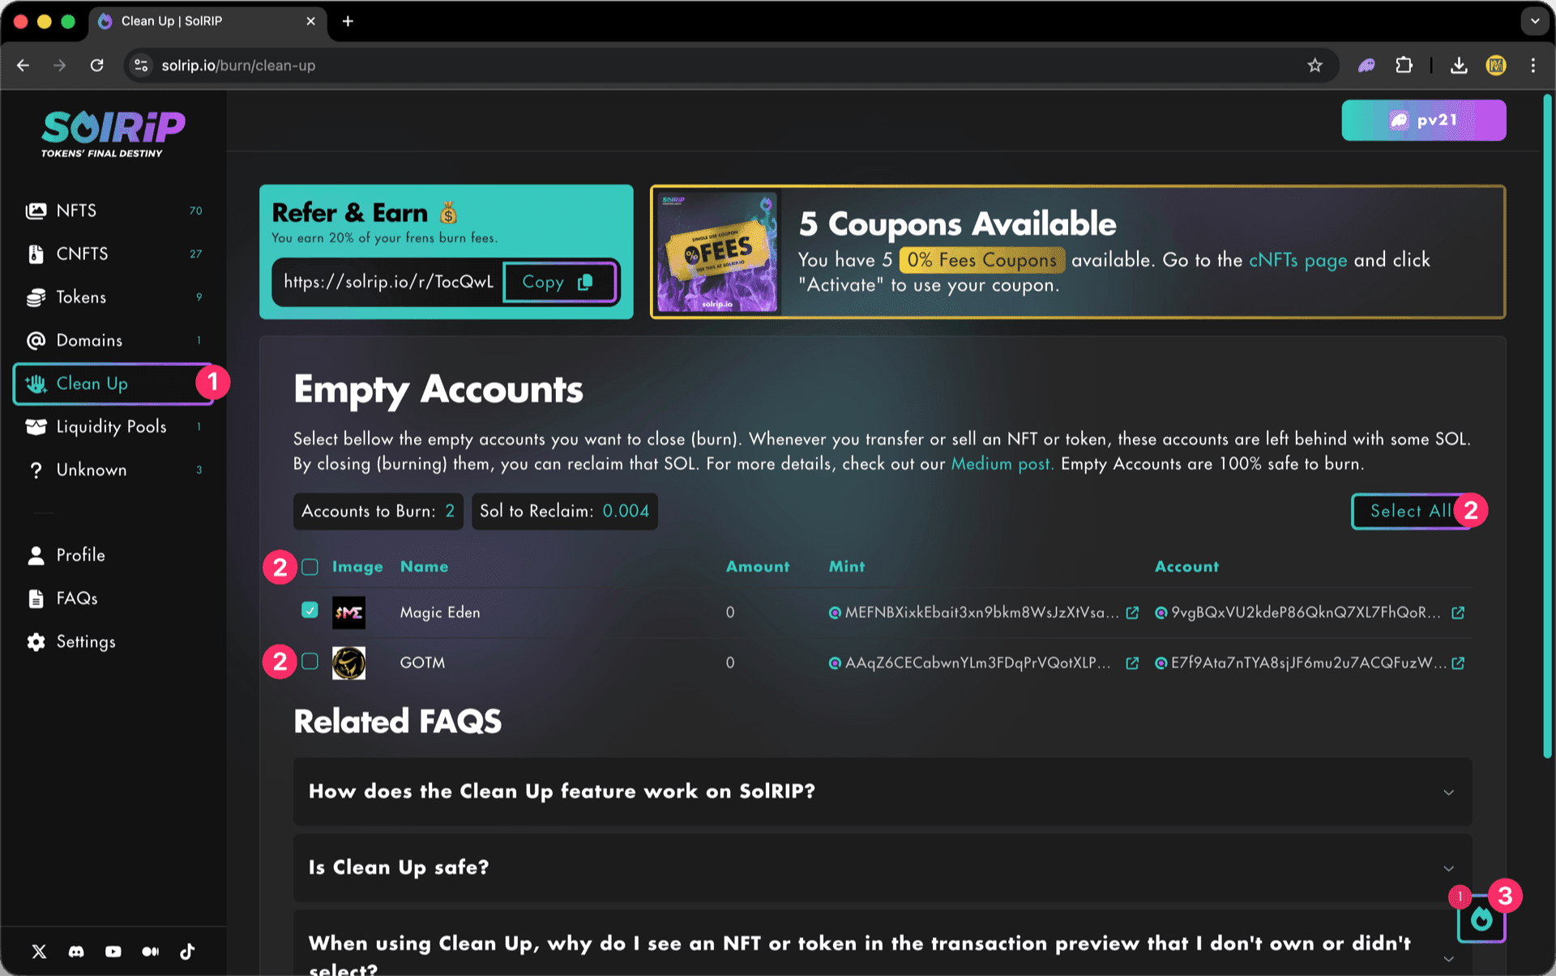This screenshot has width=1556, height=976.
Task: Click the 9vgBQxVU2kde account address
Action: click(1306, 613)
